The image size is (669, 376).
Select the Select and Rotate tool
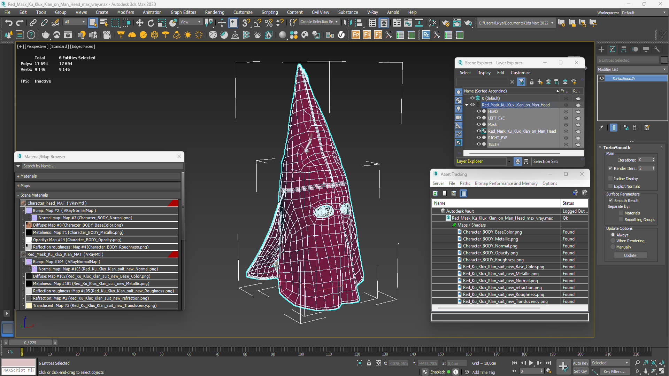[151, 23]
